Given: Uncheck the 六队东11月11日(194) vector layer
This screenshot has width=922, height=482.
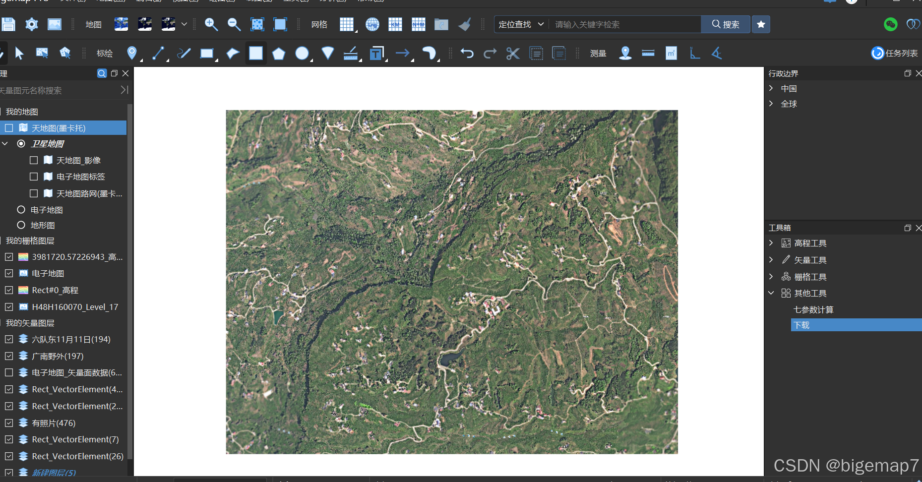Looking at the screenshot, I should click(x=9, y=339).
